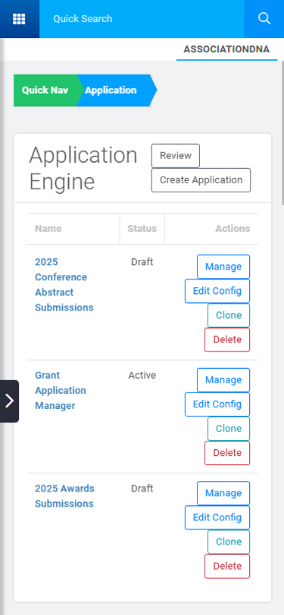The width and height of the screenshot is (284, 615).
Task: Delete the Grant Application Manager application
Action: [227, 453]
